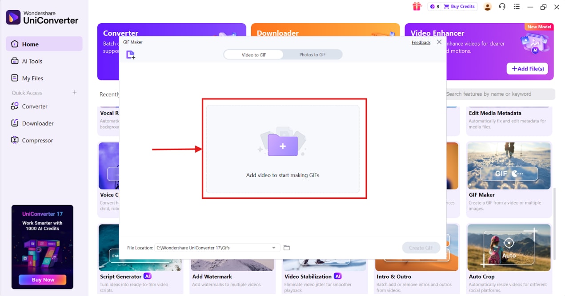
Task: Open the Downloader banner card
Action: click(x=325, y=30)
